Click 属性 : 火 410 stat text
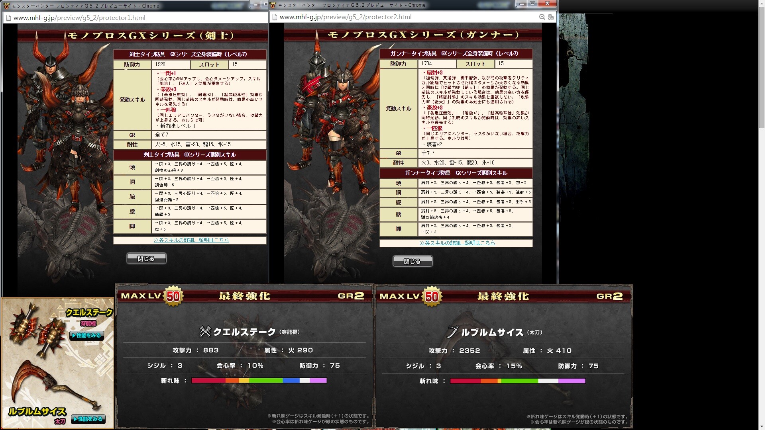Viewport: 774px width, 430px height. click(x=547, y=351)
